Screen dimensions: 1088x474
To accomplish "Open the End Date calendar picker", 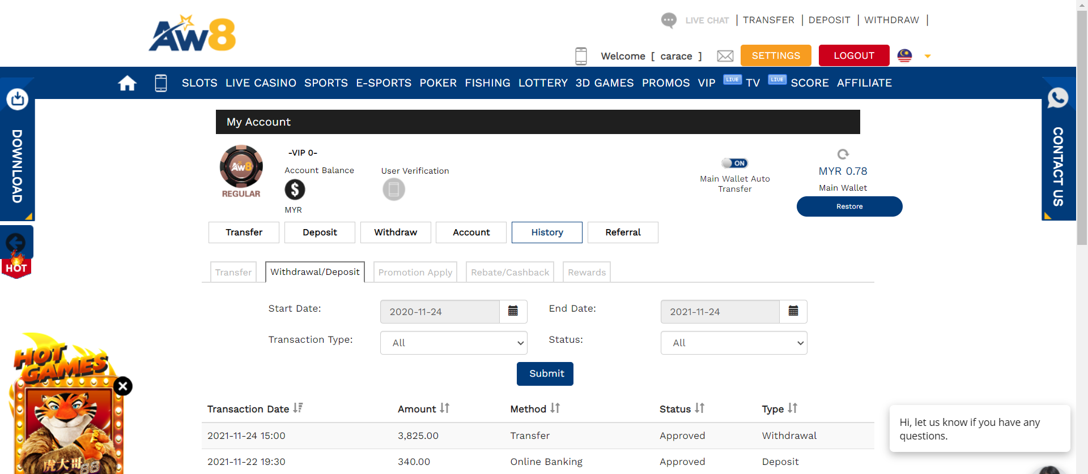I will (x=793, y=312).
